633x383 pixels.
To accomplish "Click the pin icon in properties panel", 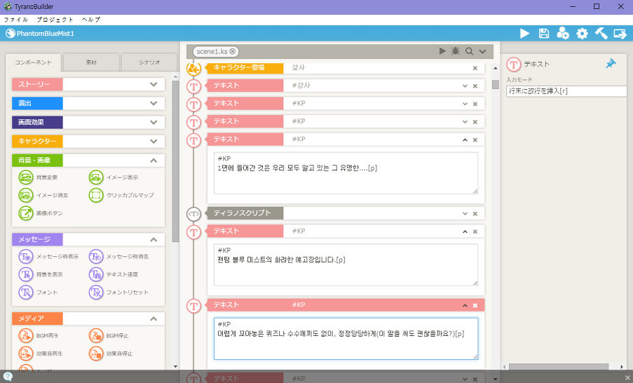I will tap(611, 63).
